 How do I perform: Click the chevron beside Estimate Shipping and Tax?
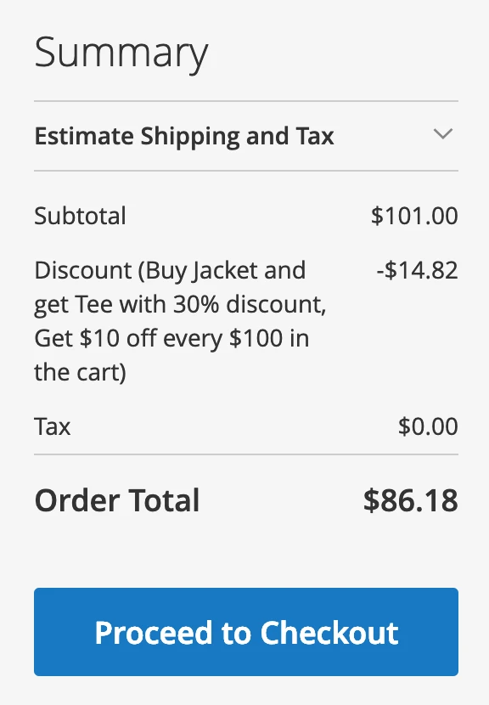click(442, 134)
